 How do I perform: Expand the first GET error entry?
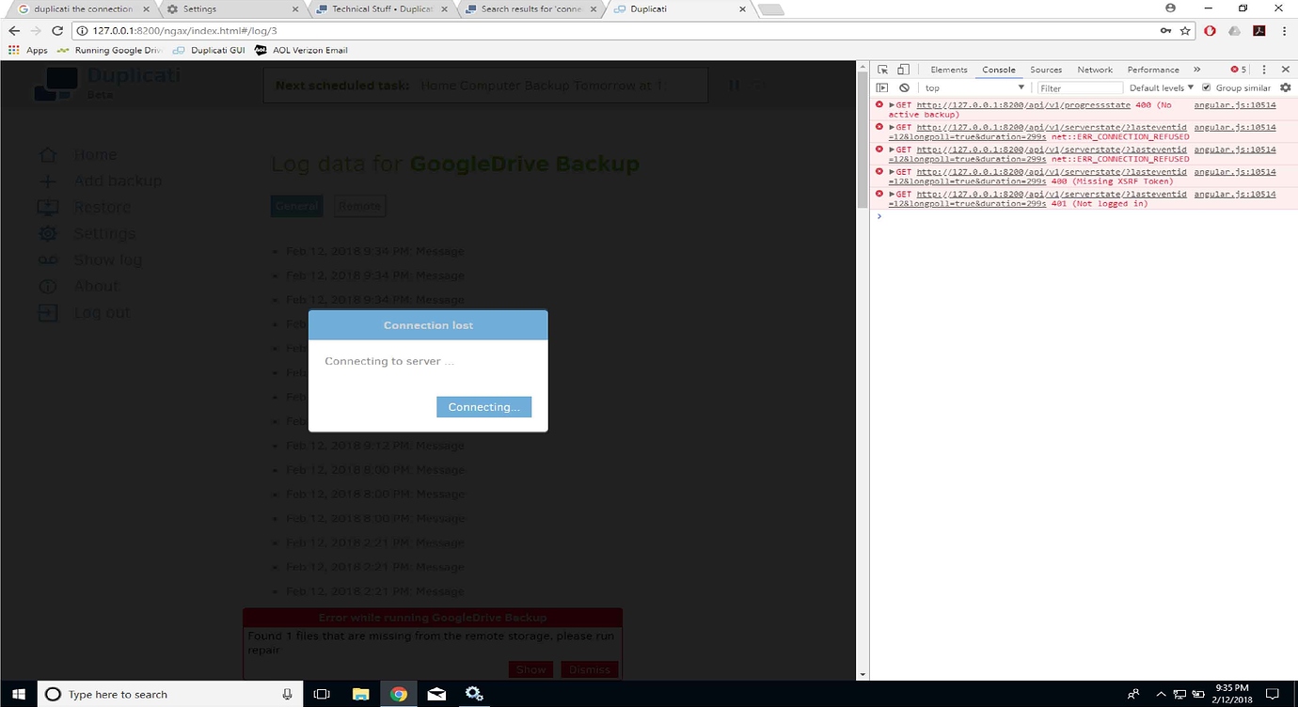[892, 104]
